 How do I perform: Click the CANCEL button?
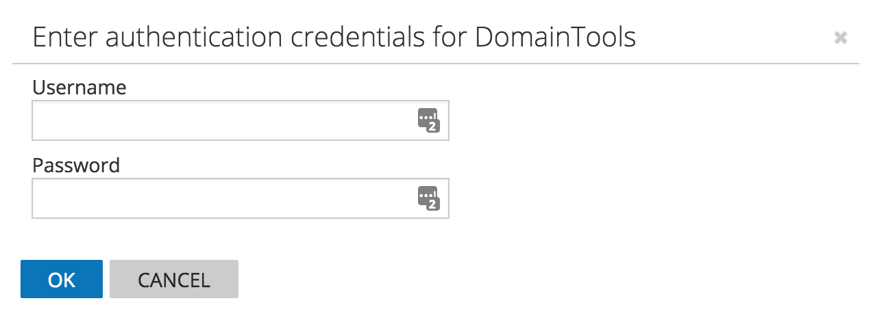pyautogui.click(x=174, y=279)
